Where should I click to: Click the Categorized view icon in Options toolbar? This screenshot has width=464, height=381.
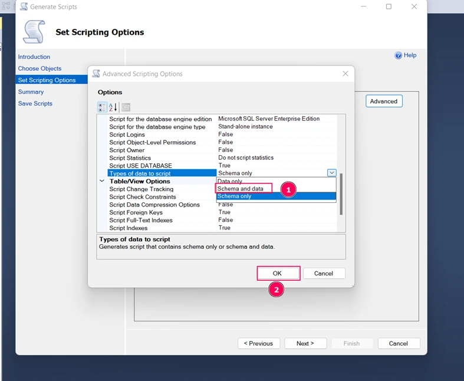103,107
